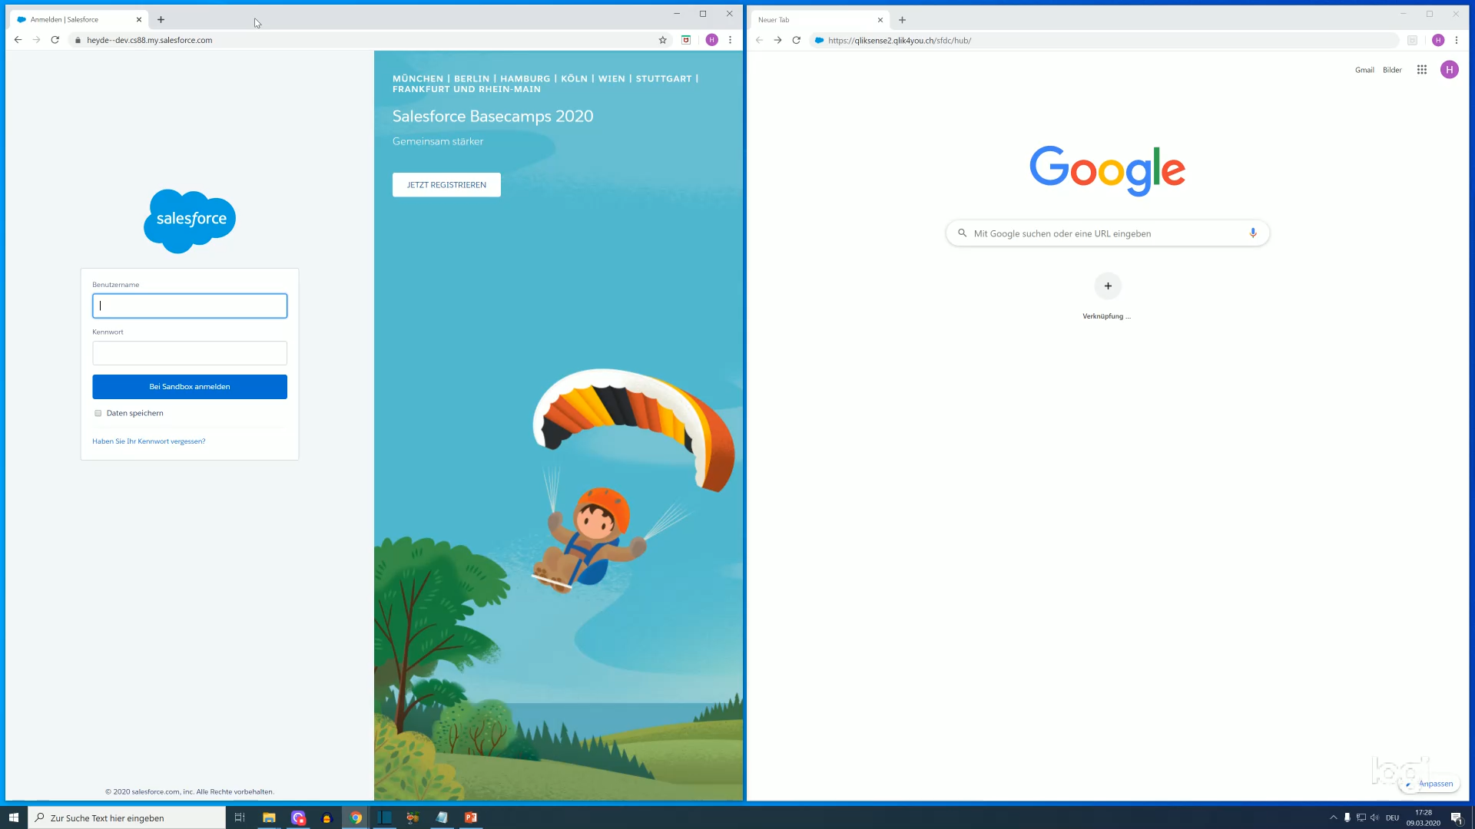Open the headphone app icon on taskbar
This screenshot has width=1475, height=829.
(326, 817)
